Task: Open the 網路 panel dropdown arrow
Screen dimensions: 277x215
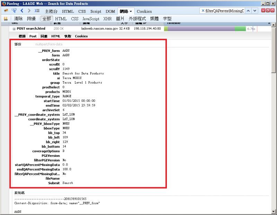Action: tap(131, 11)
